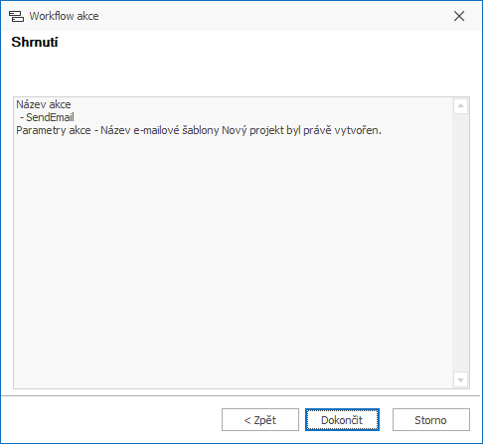Close the Workflow akce dialog
Viewport: 483px width, 444px height.
click(x=459, y=16)
